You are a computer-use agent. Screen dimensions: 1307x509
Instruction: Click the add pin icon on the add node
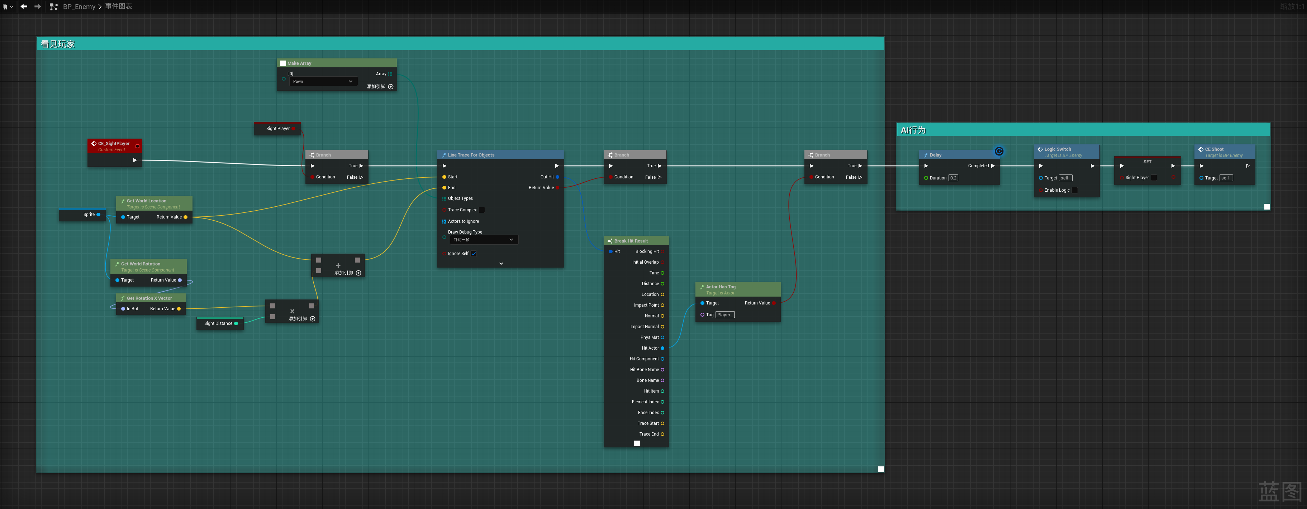359,273
